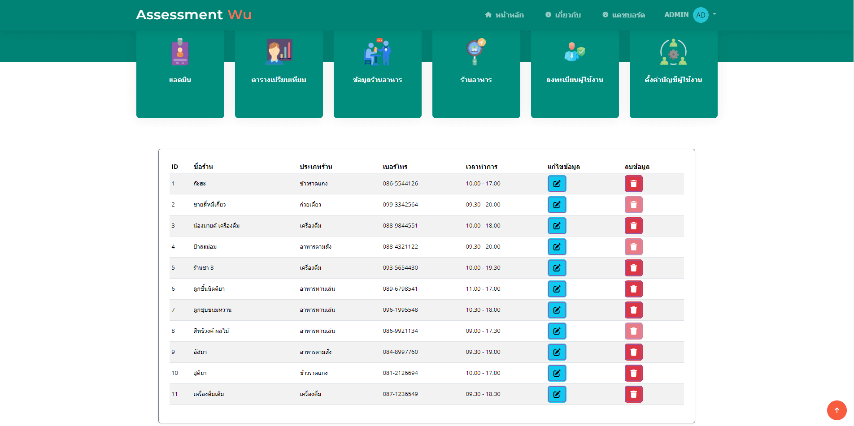This screenshot has width=854, height=426.
Task: Edit shop with phone 087-1236549
Action: coord(557,394)
